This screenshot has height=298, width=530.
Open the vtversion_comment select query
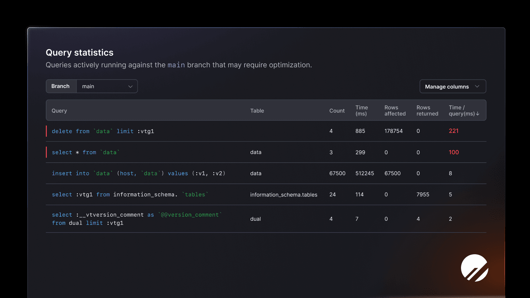pyautogui.click(x=137, y=219)
